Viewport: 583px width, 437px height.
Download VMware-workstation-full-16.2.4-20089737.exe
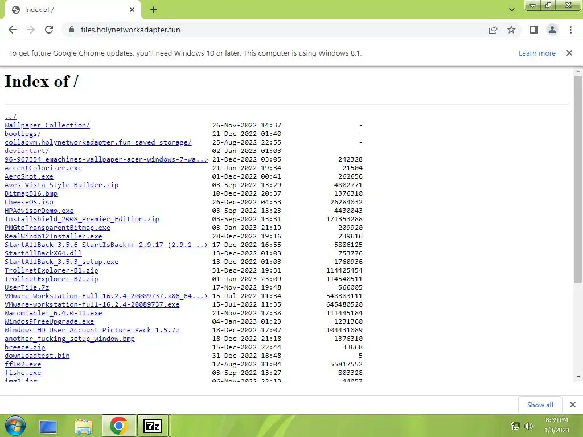92,305
